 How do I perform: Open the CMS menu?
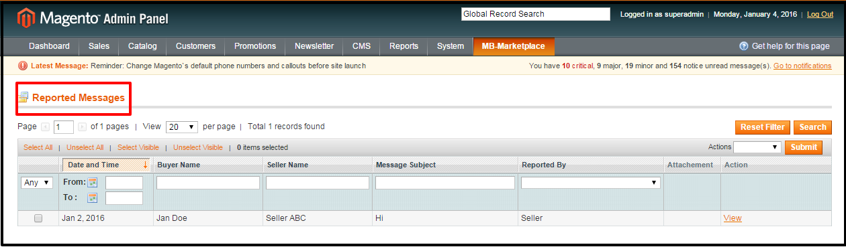(361, 46)
